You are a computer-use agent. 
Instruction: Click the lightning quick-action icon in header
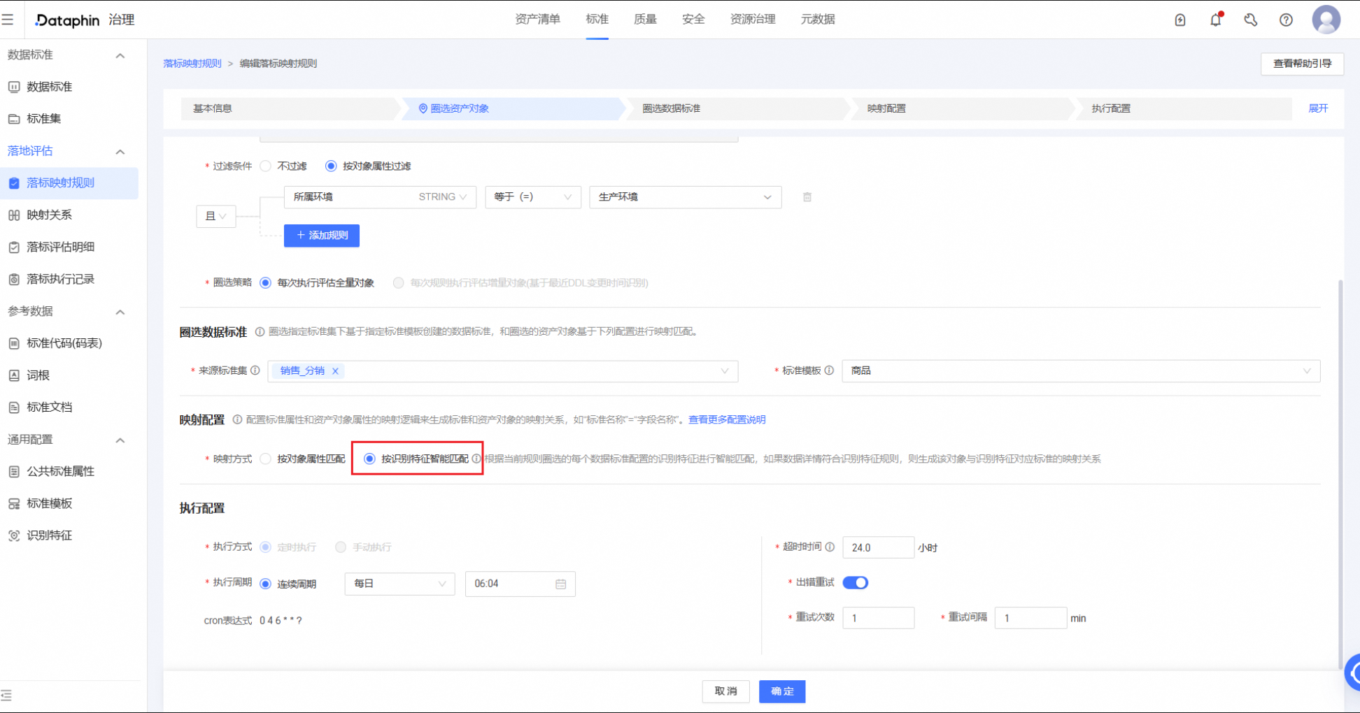coord(1180,20)
